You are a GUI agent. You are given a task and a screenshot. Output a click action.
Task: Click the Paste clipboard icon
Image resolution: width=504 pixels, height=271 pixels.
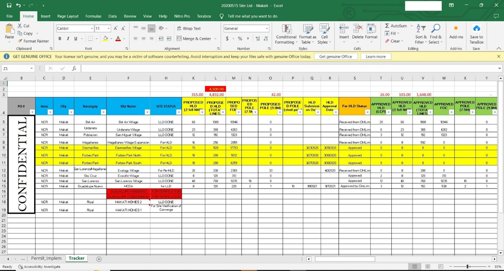9,29
